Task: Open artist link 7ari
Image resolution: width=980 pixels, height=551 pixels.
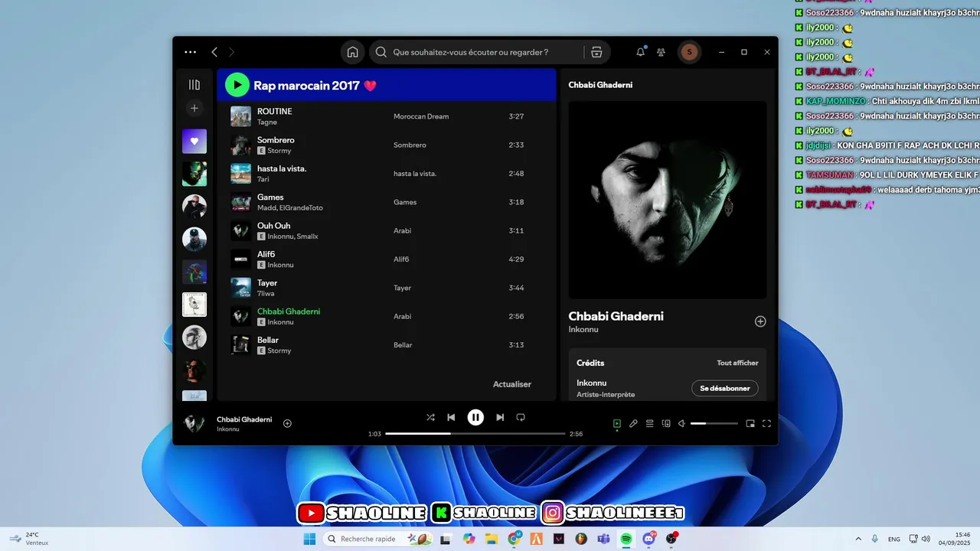Action: [x=263, y=179]
